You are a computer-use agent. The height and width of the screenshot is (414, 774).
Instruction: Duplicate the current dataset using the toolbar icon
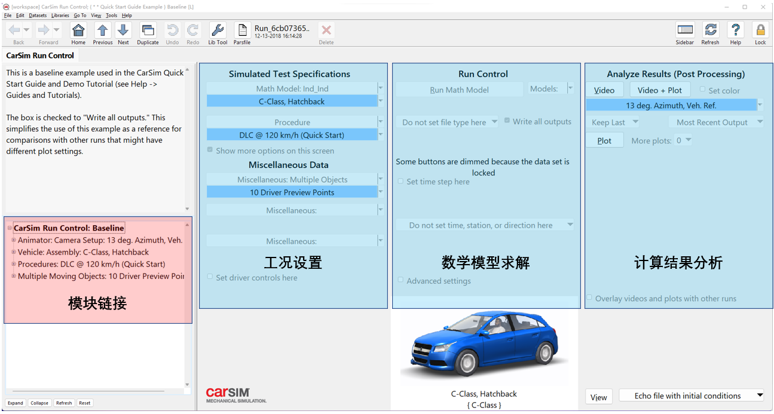147,30
